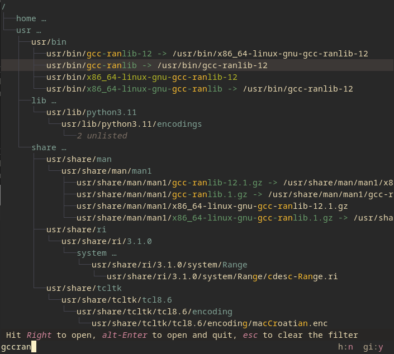Select the root '/' entry
The width and height of the screenshot is (394, 354).
click(x=3, y=7)
